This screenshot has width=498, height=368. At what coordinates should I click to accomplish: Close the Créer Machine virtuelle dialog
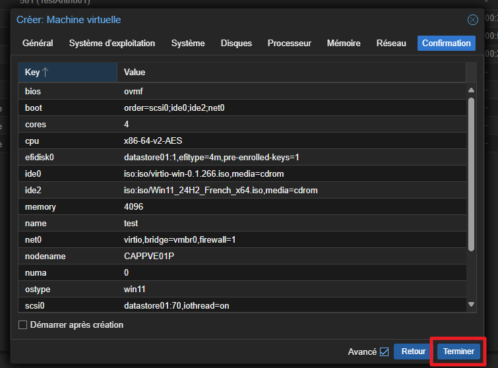tap(472, 20)
